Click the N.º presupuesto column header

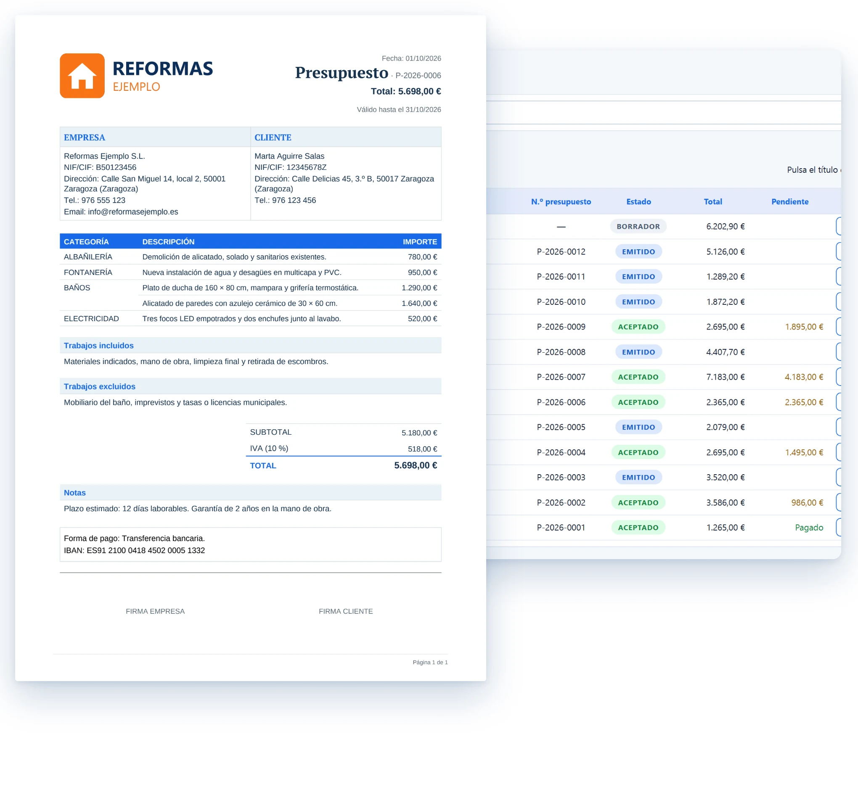tap(561, 201)
